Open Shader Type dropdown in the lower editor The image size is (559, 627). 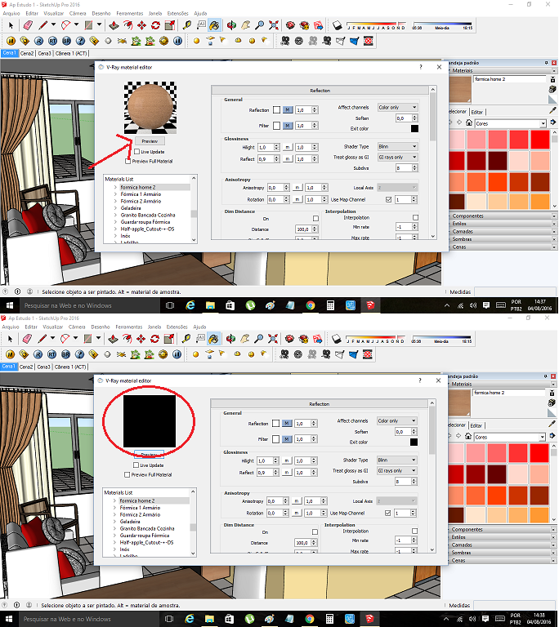[397, 460]
